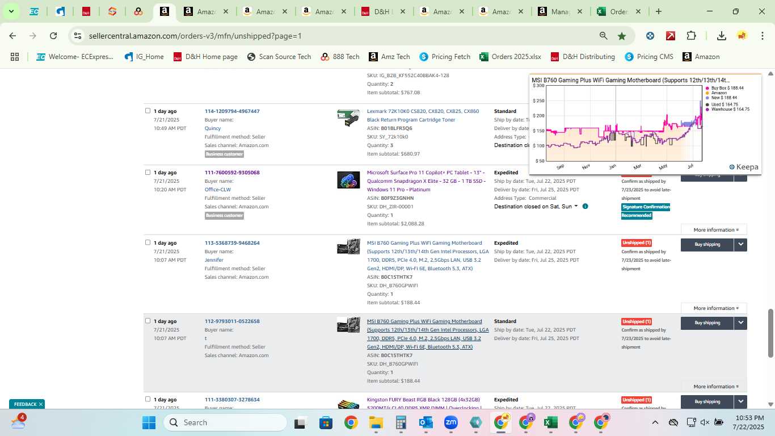The image size is (775, 436).
Task: Open the Chrome profile avatar
Action: [742, 36]
